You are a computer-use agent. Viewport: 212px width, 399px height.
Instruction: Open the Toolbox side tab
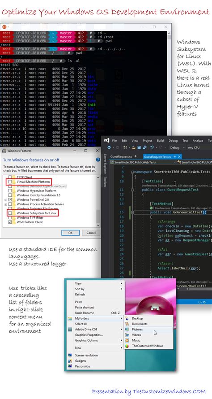click(x=104, y=182)
